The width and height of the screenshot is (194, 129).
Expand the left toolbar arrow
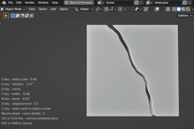pos(1,24)
